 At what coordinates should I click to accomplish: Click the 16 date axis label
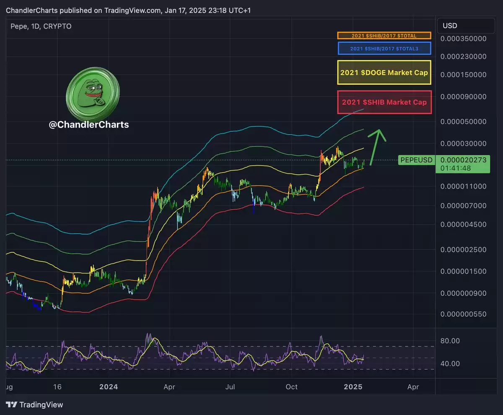[57, 386]
